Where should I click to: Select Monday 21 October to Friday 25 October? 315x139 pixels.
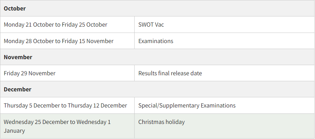[56, 25]
